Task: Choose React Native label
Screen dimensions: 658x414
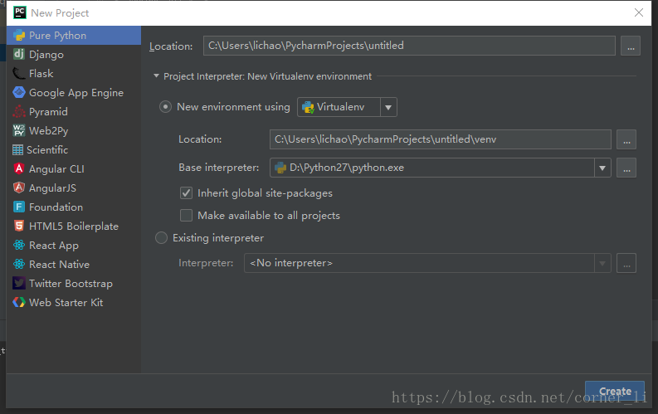Action: point(59,265)
